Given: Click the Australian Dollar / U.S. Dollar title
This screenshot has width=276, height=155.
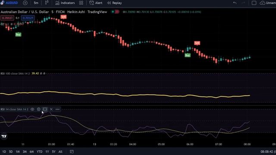Looking at the screenshot, I should [25, 12].
